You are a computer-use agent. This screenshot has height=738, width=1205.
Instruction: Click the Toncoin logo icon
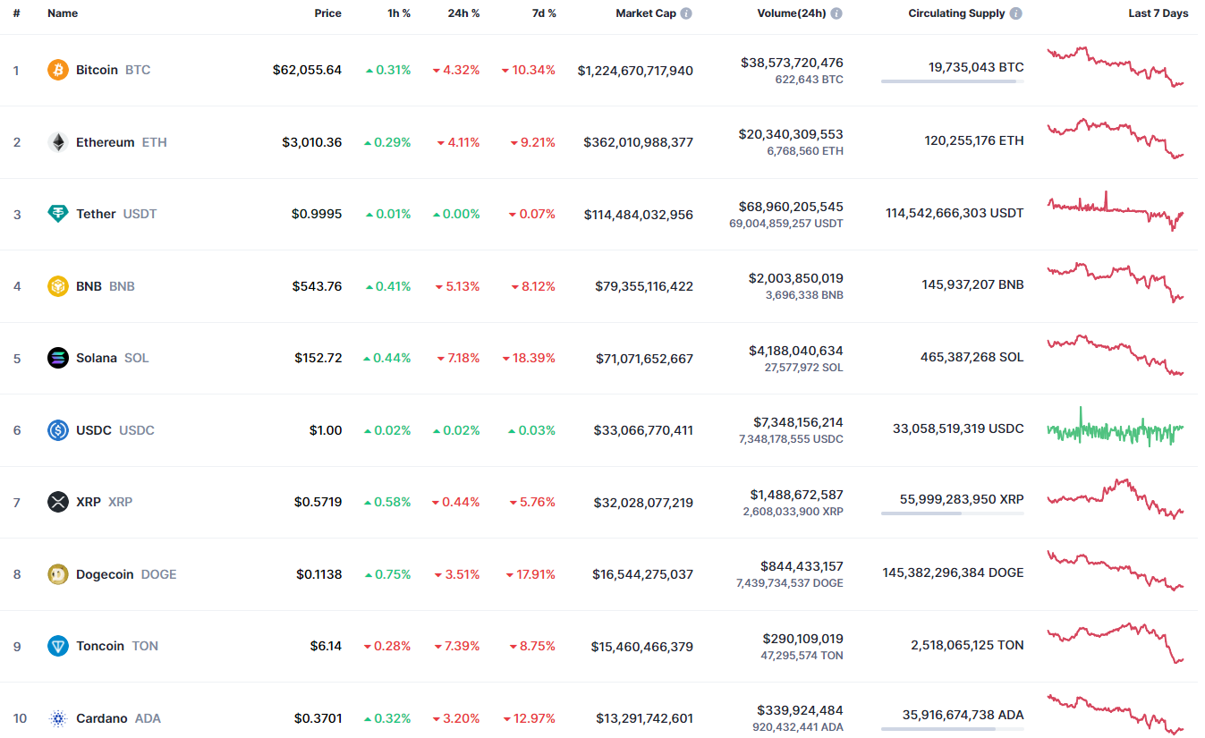click(57, 646)
